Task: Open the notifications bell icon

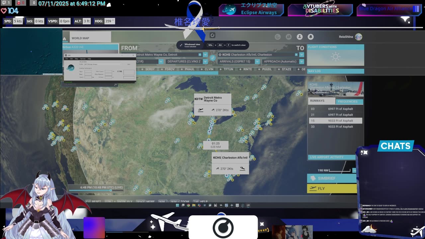Action: 310,37
